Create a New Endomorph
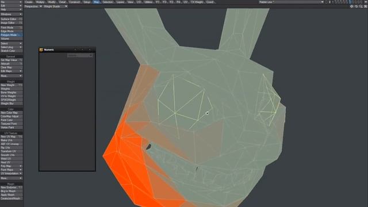Image resolution: width=368 pixels, height=207 pixels. click(11, 187)
